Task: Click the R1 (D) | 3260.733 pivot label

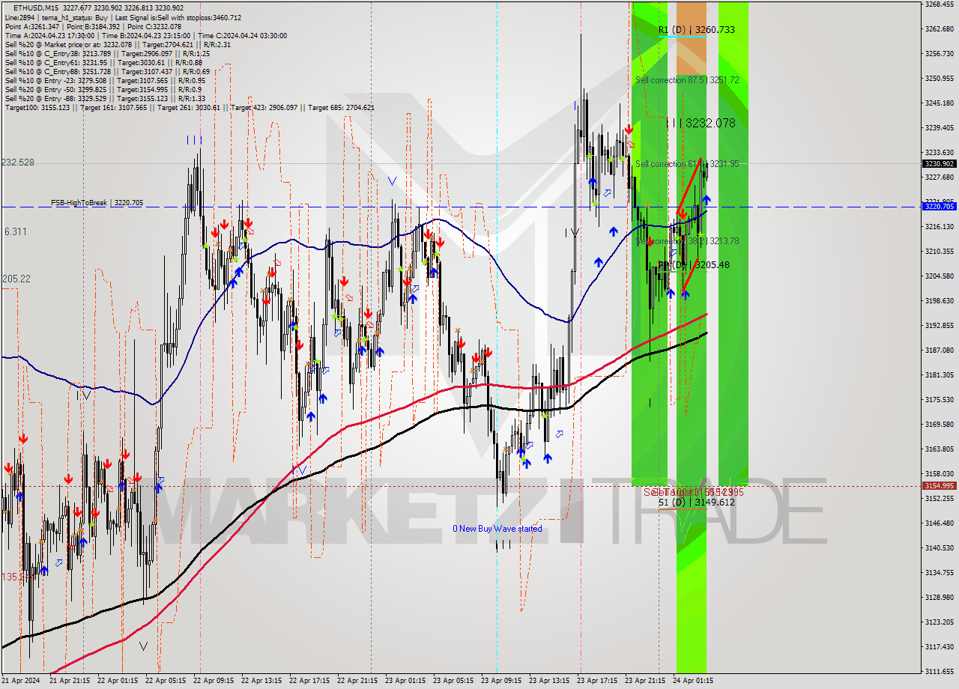Action: point(696,30)
